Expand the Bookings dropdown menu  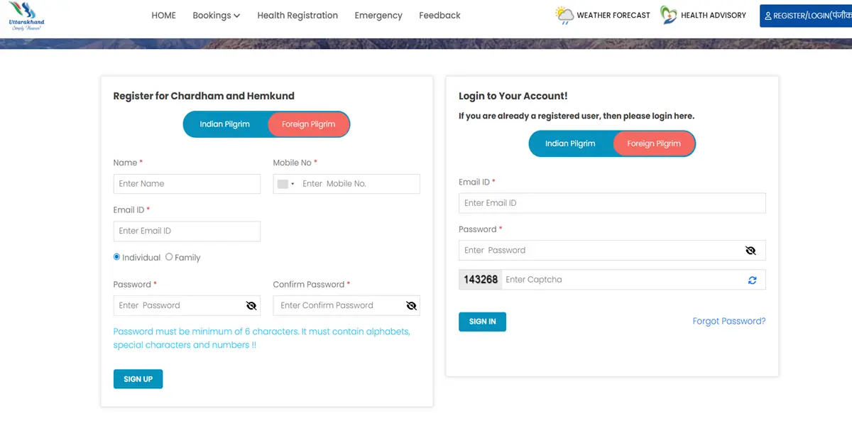[216, 16]
